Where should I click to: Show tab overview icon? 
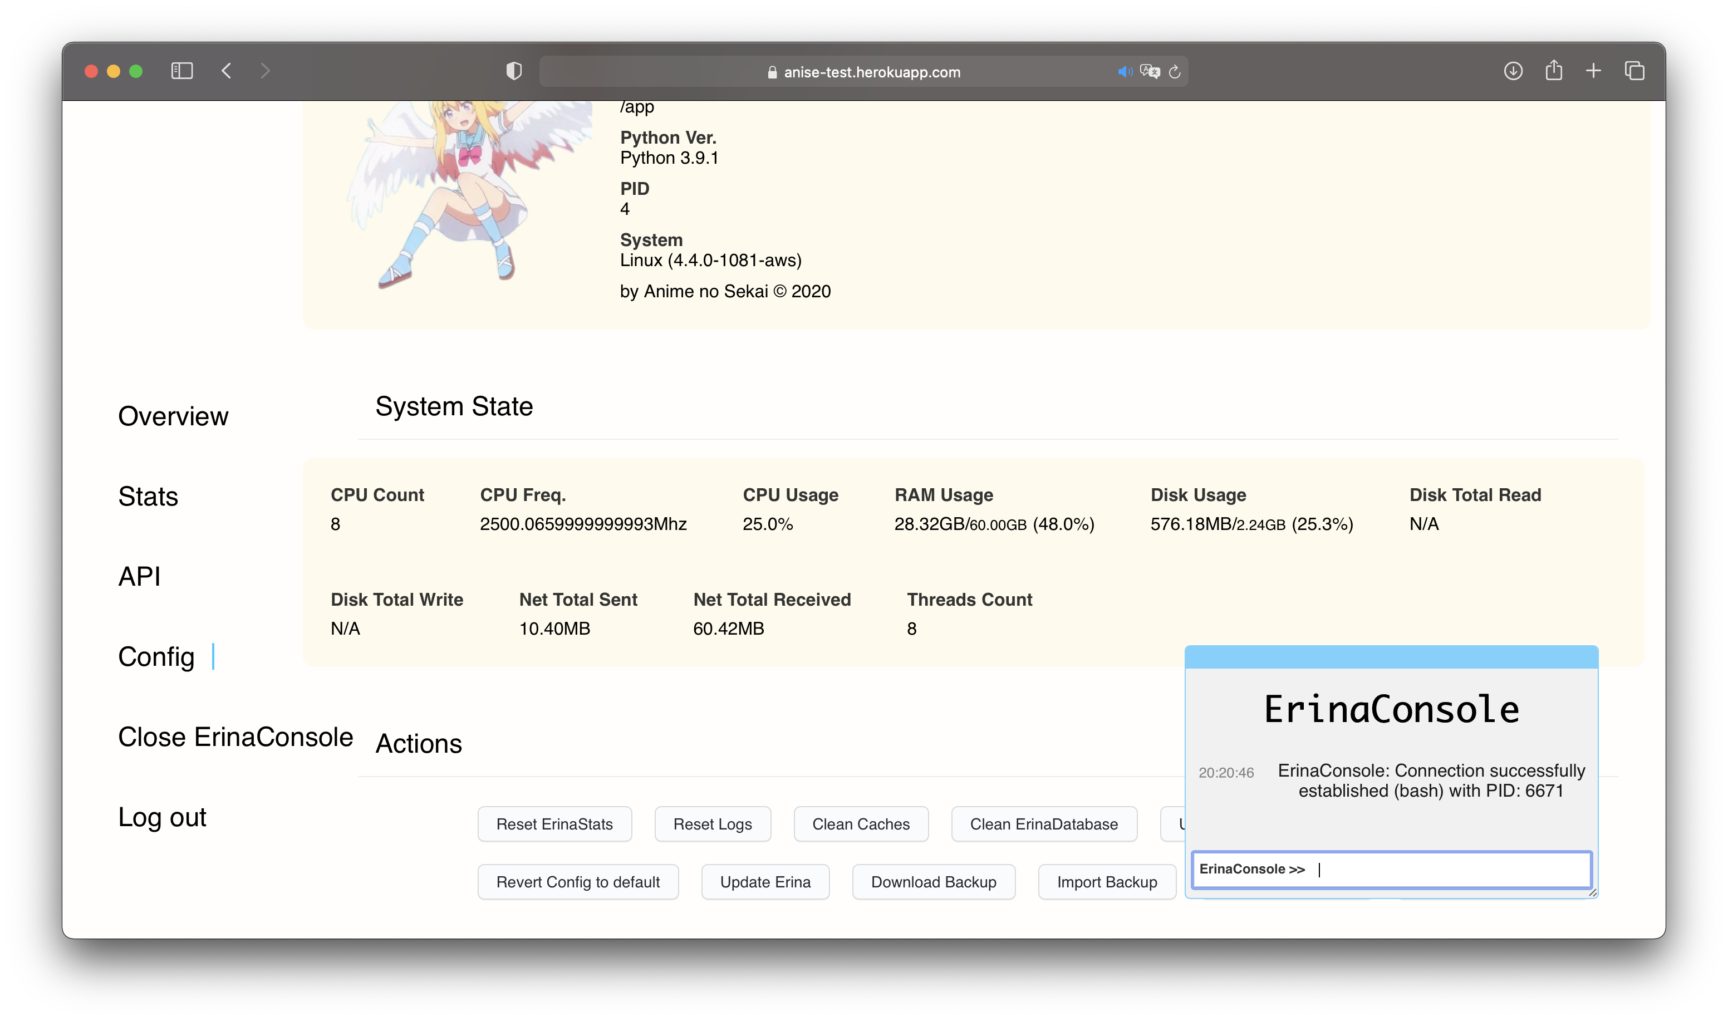point(1634,71)
